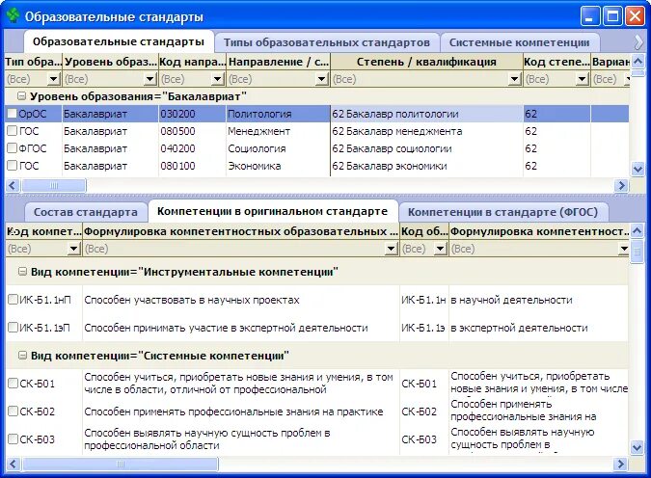651x478 pixels.
Task: Tick the checkbox for ГОС Менеджмент row
Action: coord(13,131)
